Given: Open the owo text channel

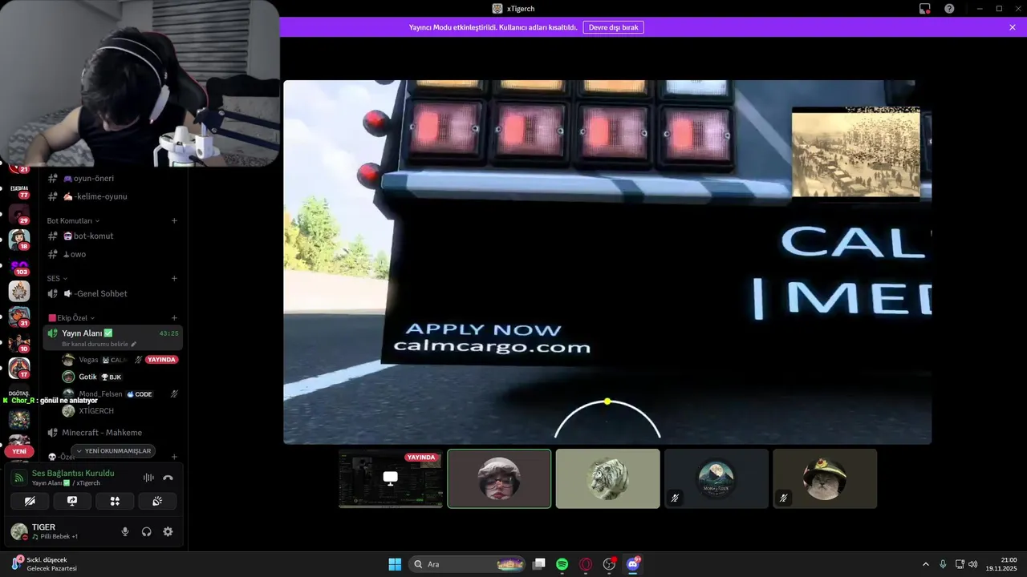Looking at the screenshot, I should [112, 254].
